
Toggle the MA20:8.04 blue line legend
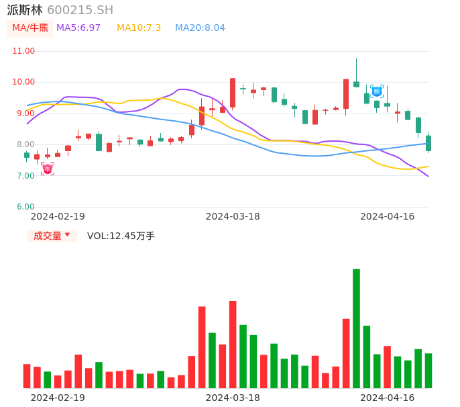point(200,28)
